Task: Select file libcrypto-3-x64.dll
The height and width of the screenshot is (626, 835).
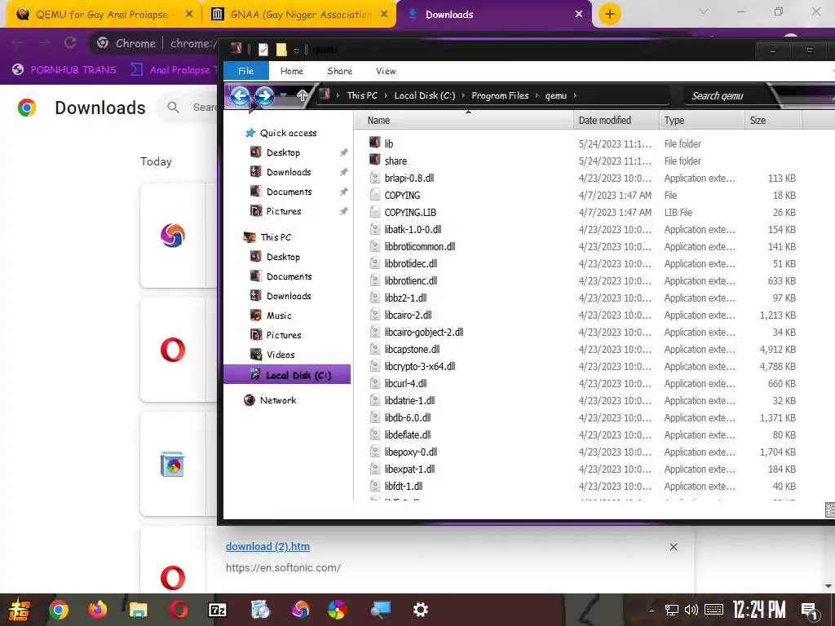Action: [x=420, y=366]
